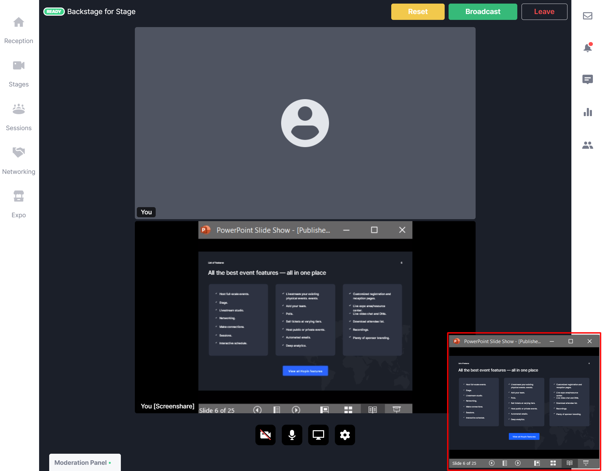Click 'Backstage for Stage' title text

[x=101, y=11]
